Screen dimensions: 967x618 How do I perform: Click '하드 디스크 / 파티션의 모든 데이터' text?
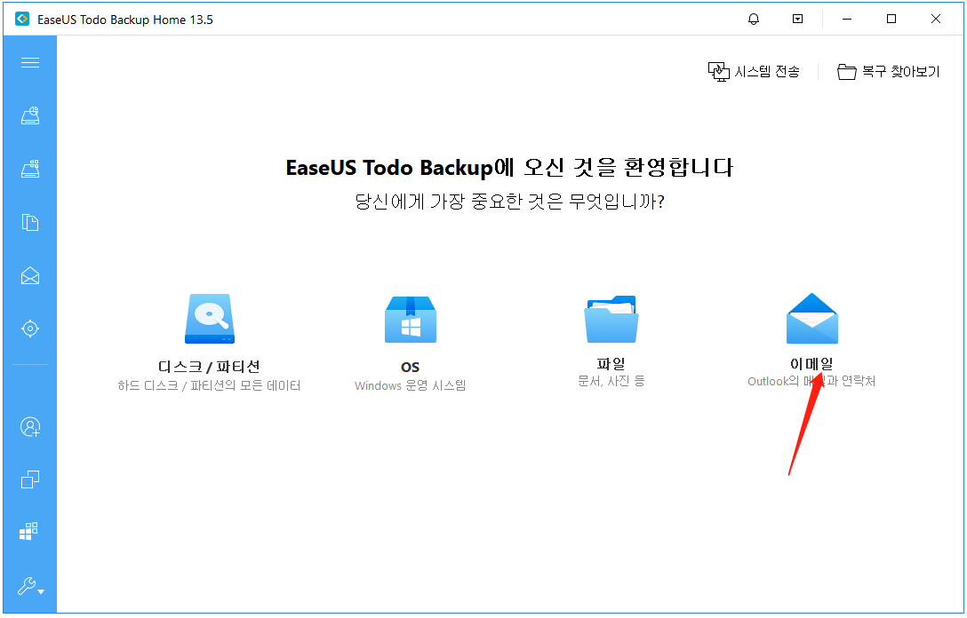[209, 385]
